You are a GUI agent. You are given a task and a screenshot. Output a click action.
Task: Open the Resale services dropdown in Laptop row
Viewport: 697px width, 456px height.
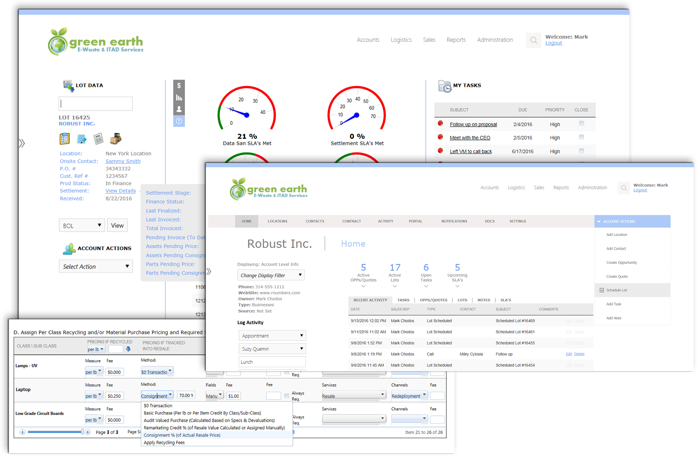(354, 395)
